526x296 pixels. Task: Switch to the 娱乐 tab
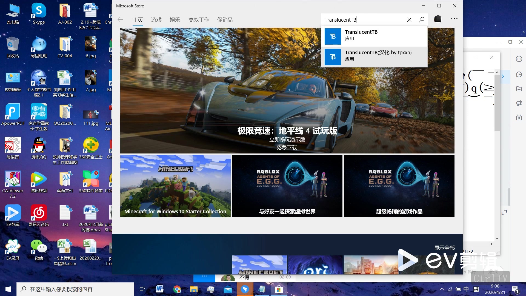(x=175, y=20)
